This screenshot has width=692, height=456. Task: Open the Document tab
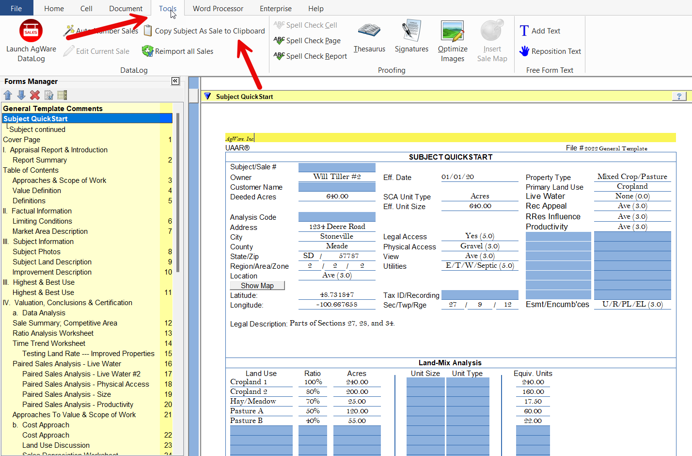(x=126, y=8)
